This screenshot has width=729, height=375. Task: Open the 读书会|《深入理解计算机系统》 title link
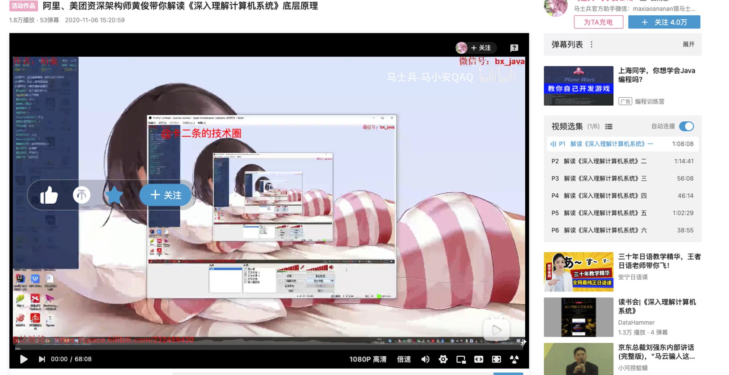[657, 306]
